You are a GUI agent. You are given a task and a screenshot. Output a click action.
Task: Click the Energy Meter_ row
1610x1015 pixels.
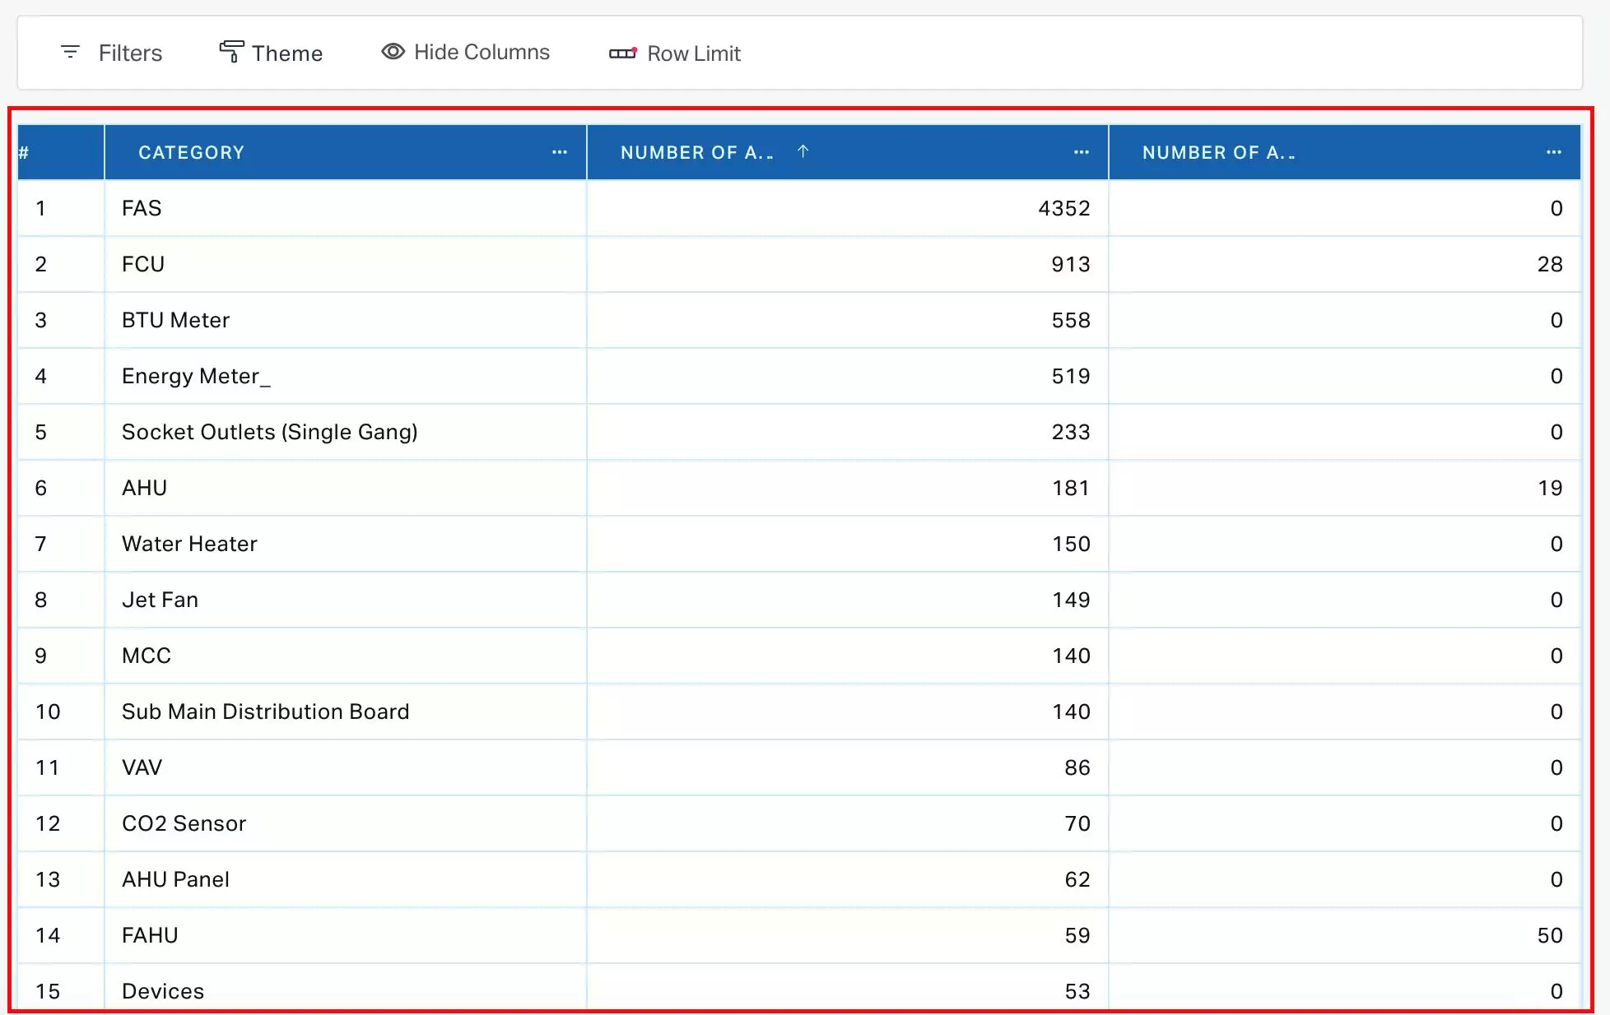pyautogui.click(x=196, y=376)
